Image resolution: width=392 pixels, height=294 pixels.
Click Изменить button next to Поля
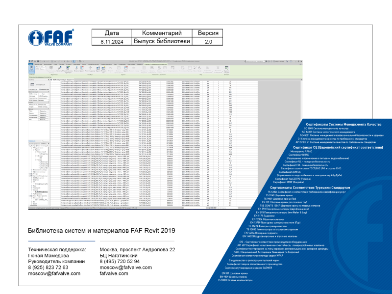43,111
